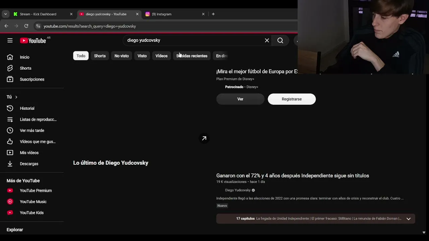Select the diego yudcovsky - YouTube tab

pos(109,14)
